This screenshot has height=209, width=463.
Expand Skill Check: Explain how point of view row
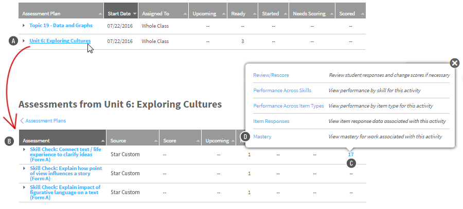[24, 169]
